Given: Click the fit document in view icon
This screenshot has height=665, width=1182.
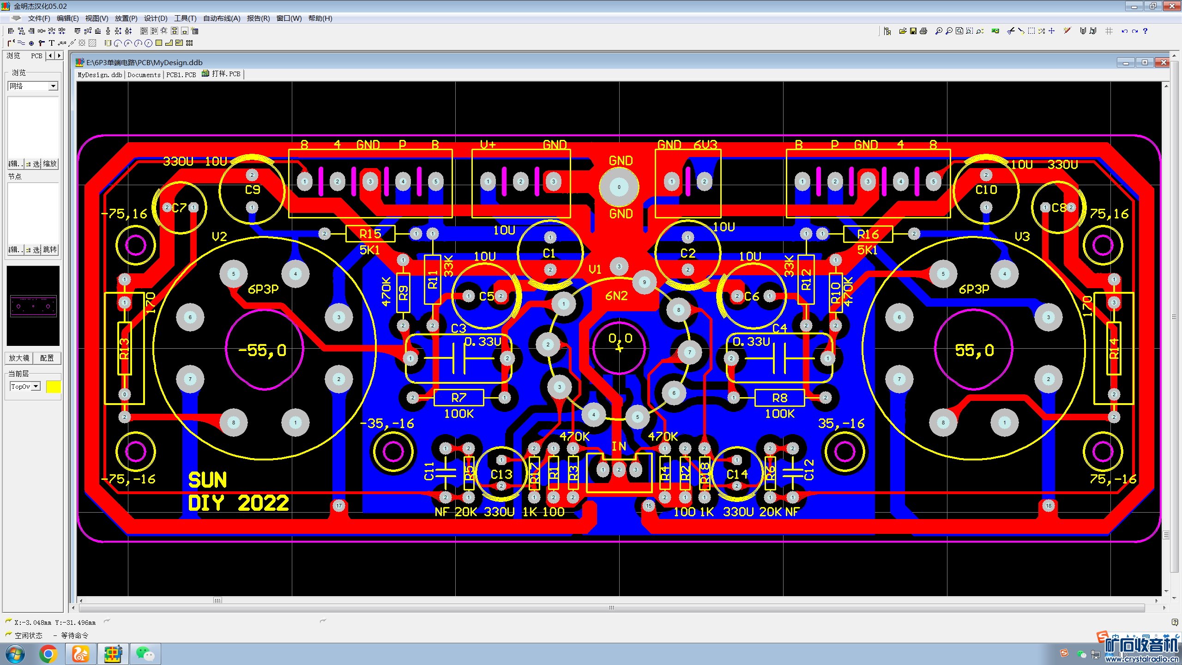Looking at the screenshot, I should [959, 31].
